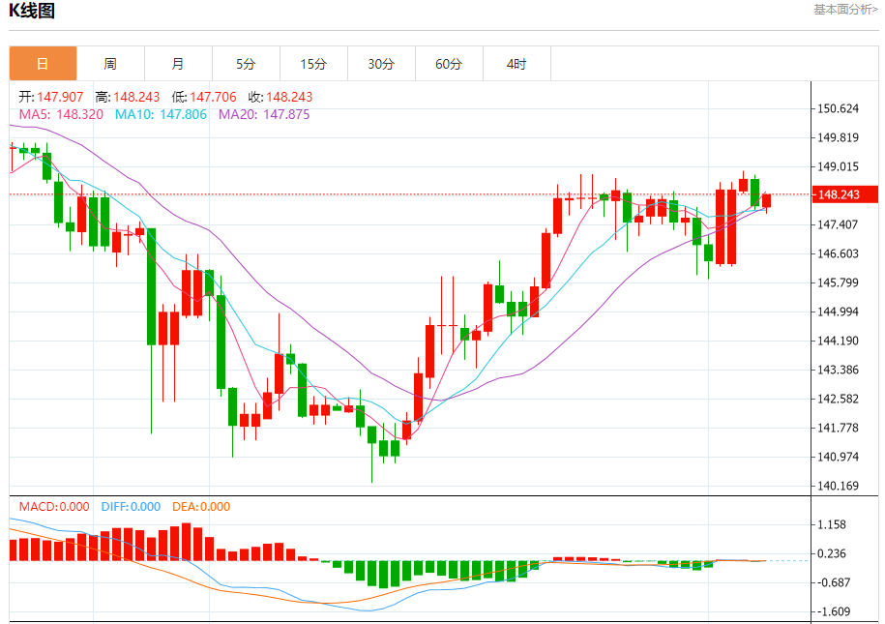This screenshot has height=624, width=885.
Task: Click the 141.778 price axis label
Action: click(x=839, y=428)
